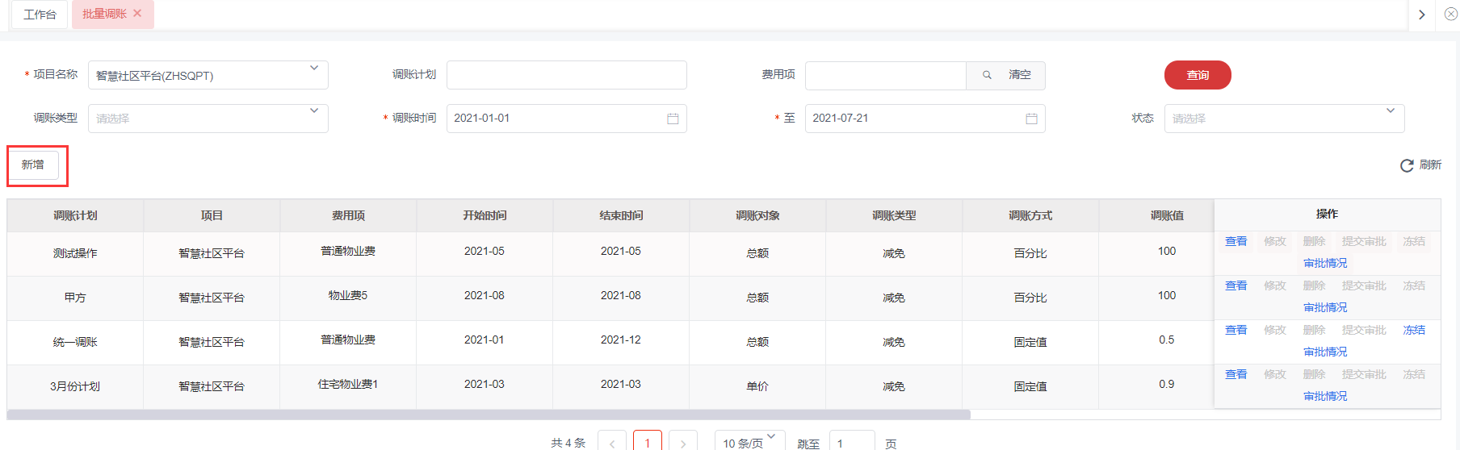Viewport: 1460px width, 450px height.
Task: Click the 统一调账 cell
Action: tap(75, 342)
